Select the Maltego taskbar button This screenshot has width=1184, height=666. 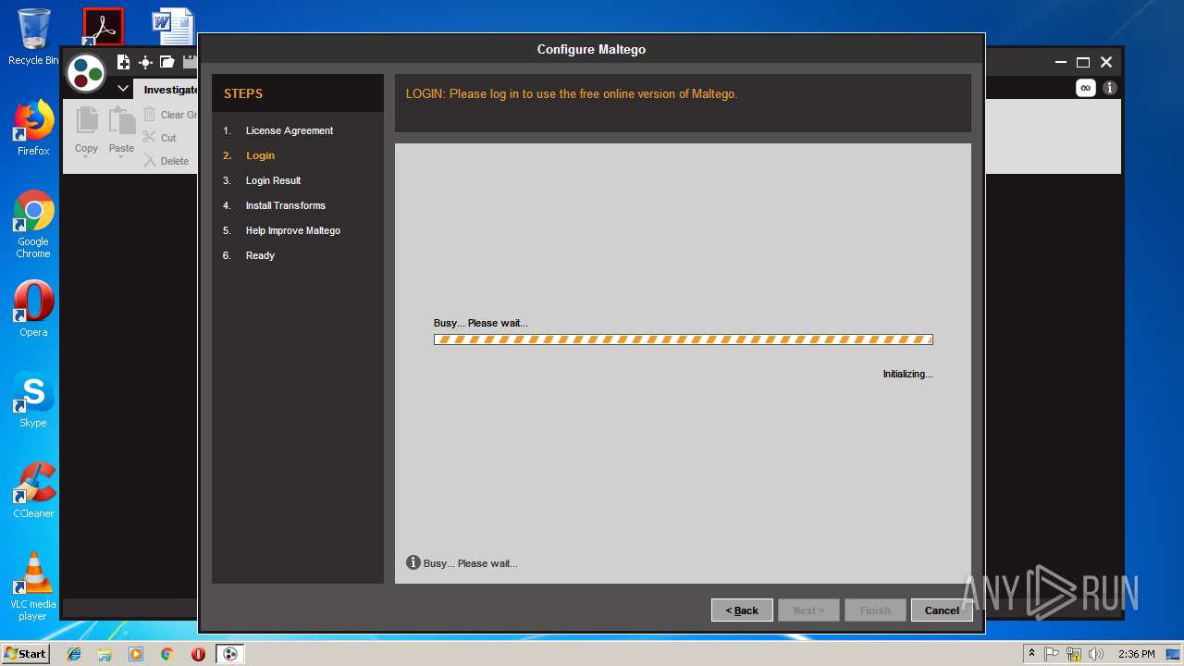click(230, 654)
